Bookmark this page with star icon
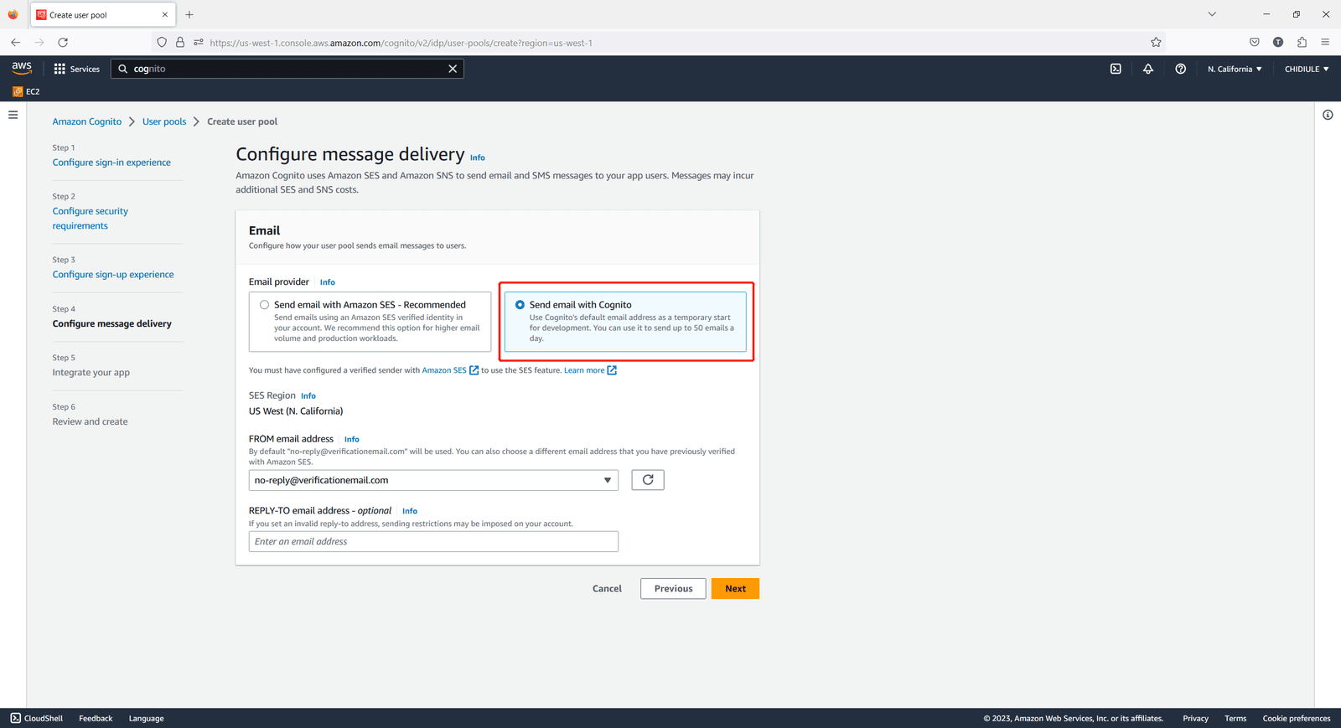The width and height of the screenshot is (1341, 728). 1156,42
